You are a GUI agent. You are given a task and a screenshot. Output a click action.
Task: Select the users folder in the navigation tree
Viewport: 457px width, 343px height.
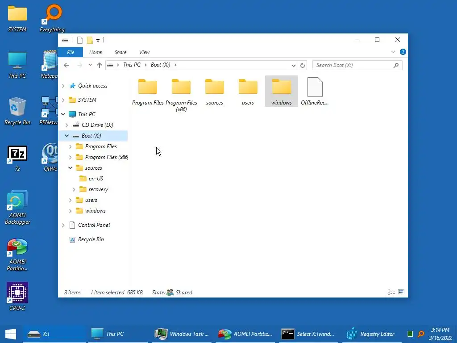[x=91, y=201]
